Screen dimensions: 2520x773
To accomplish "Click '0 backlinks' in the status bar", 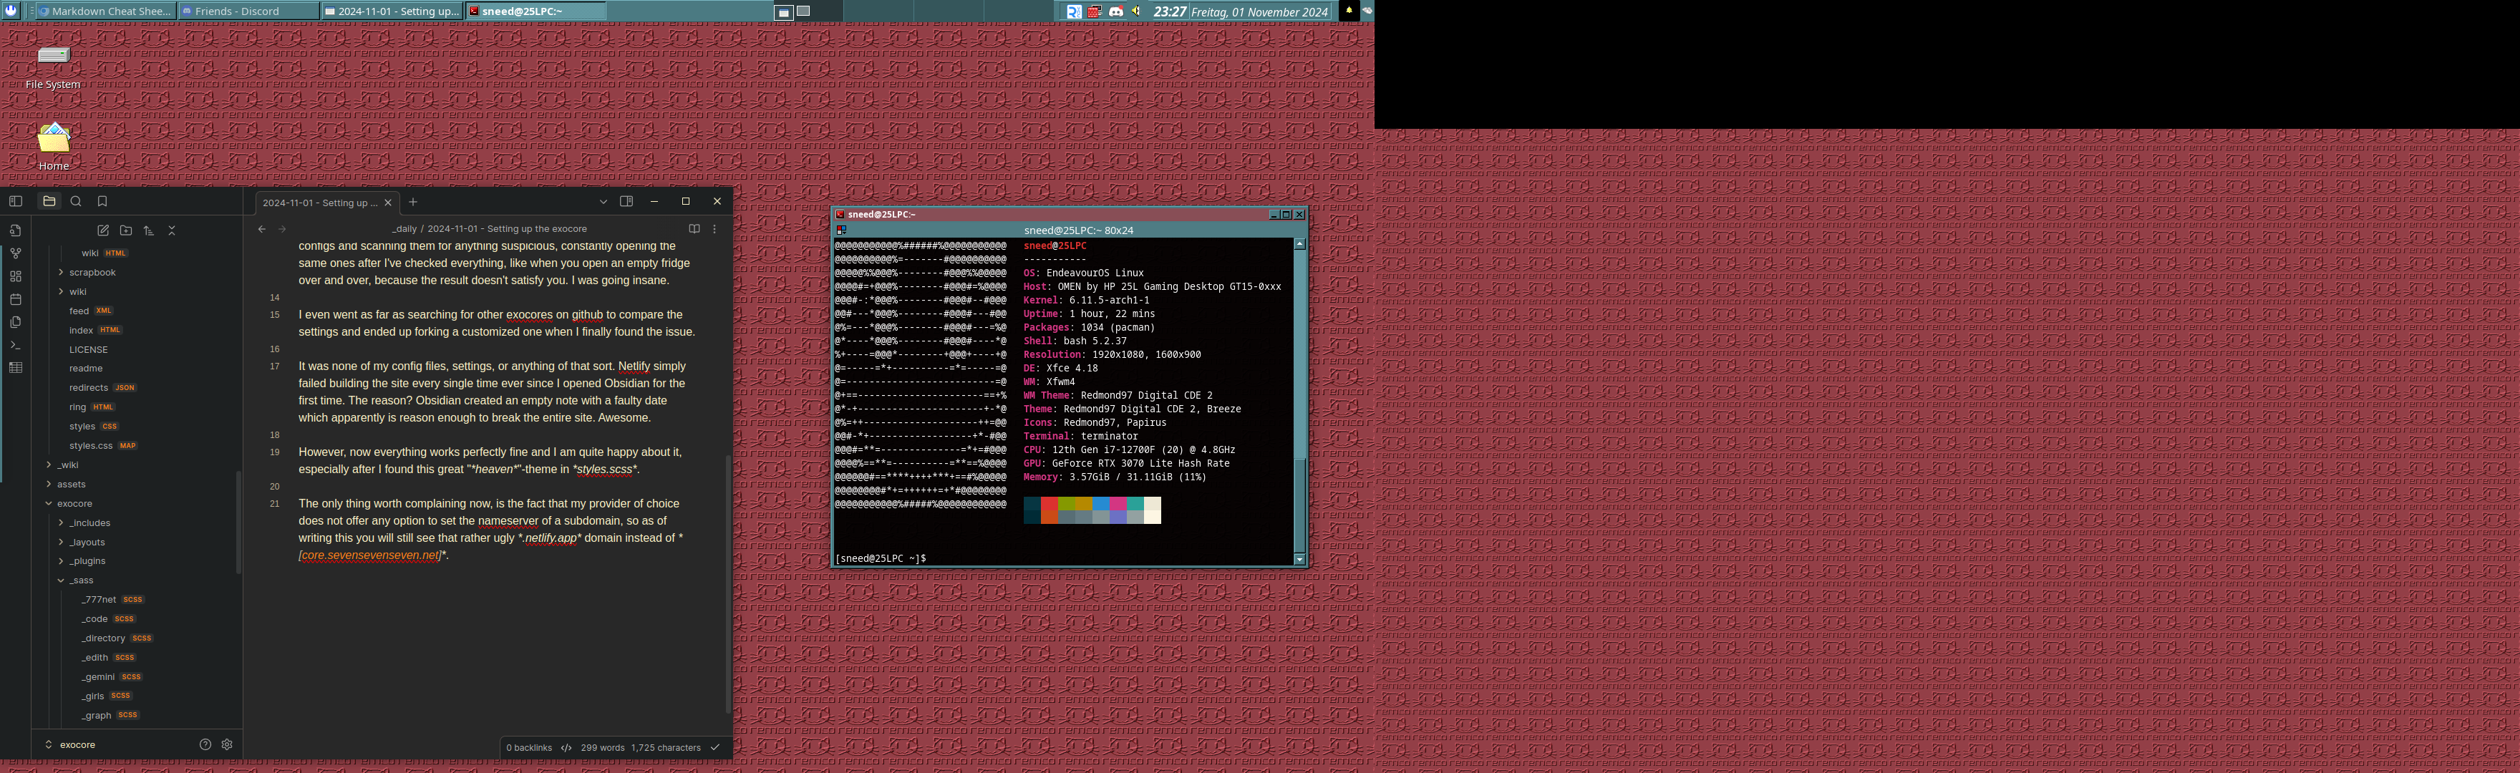I will click(x=528, y=747).
